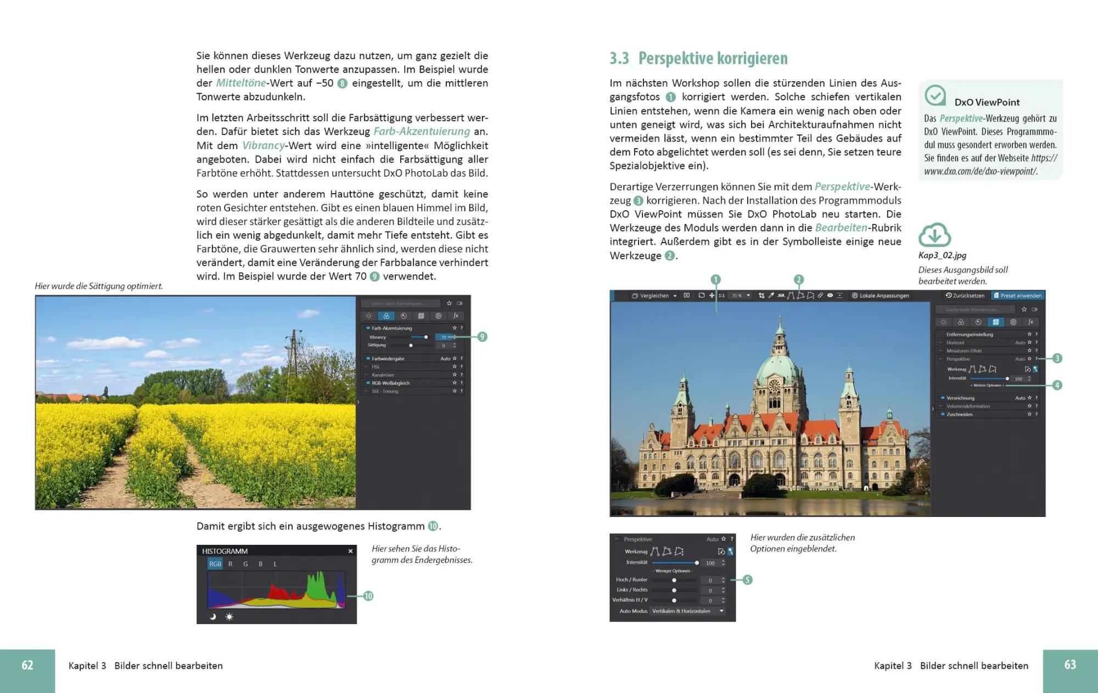Select the parallel lines perspective tool in the top toolbar
The width and height of the screenshot is (1098, 693).
click(x=791, y=296)
